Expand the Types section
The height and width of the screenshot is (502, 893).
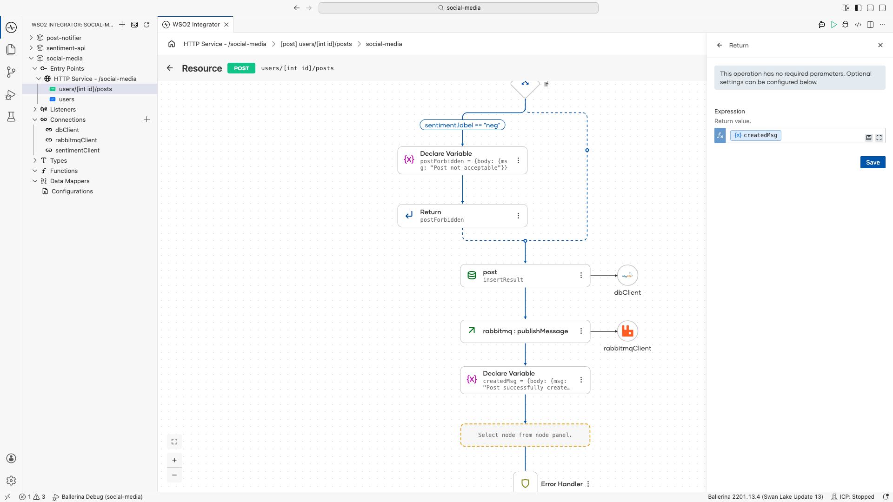(35, 160)
